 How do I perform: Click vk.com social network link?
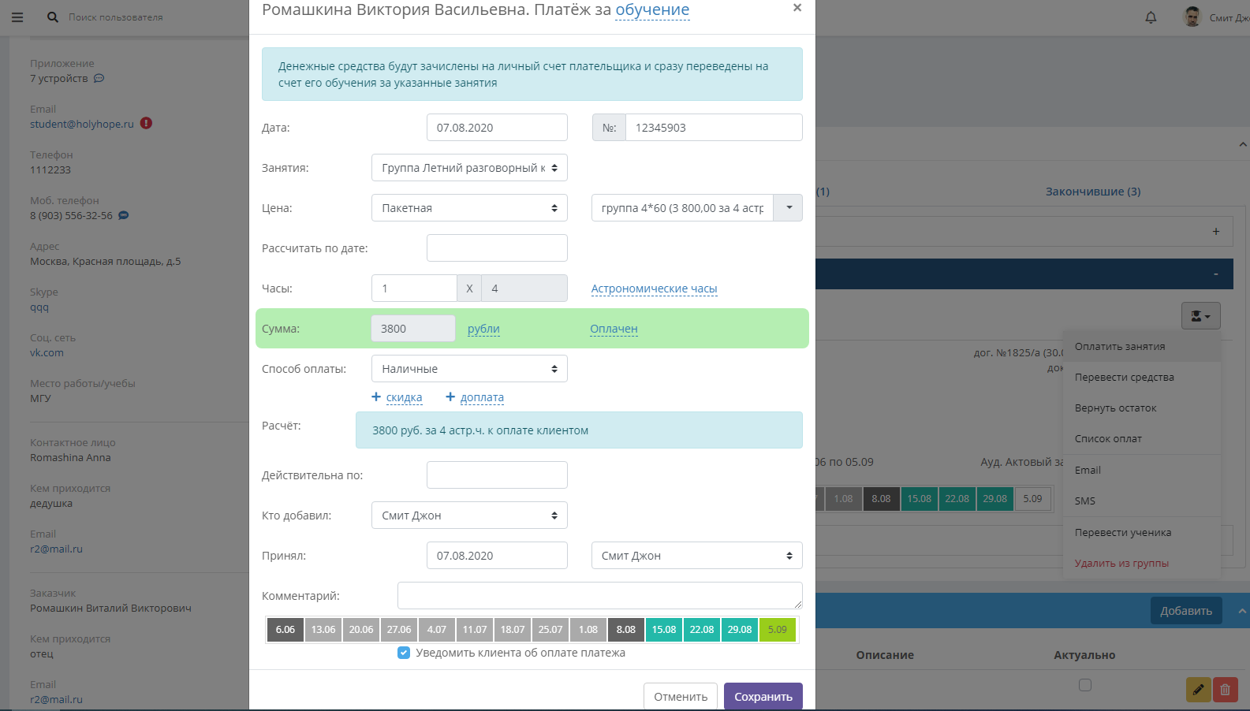(47, 352)
